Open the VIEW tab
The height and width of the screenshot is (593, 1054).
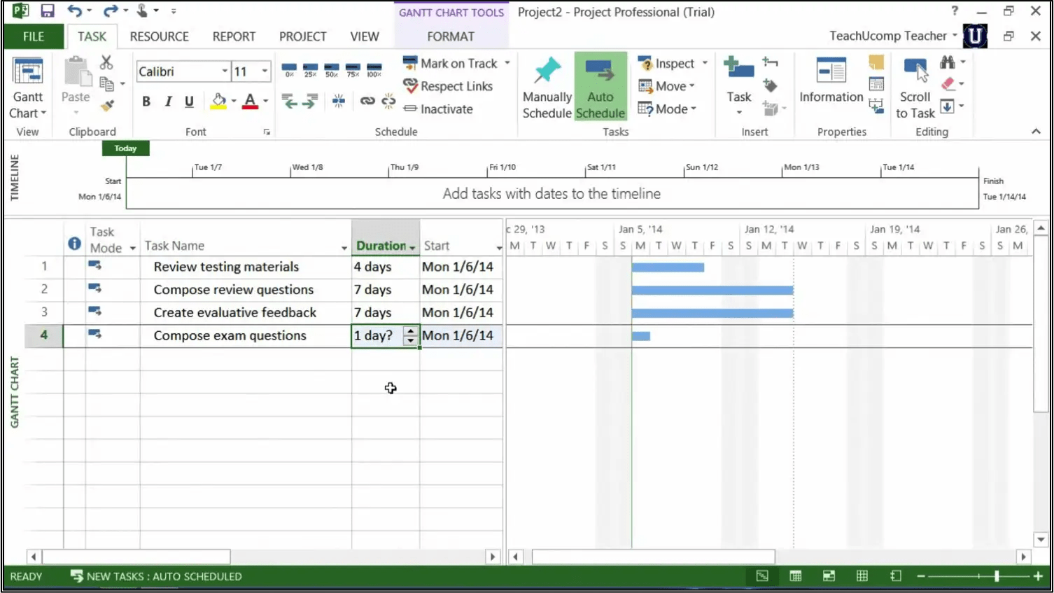pos(365,36)
